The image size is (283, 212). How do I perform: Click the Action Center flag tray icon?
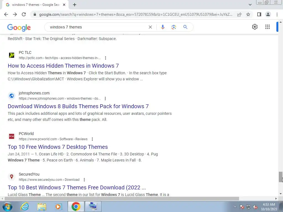(242, 207)
